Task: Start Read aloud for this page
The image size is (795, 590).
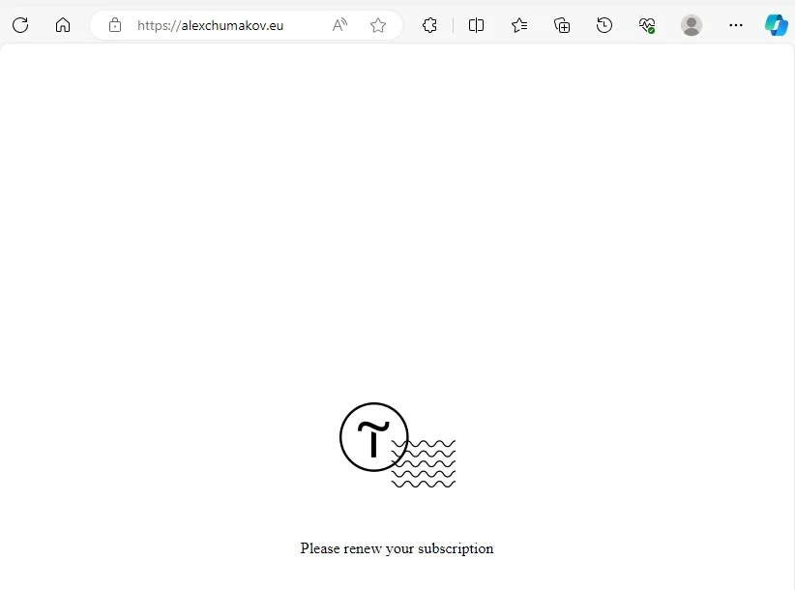Action: click(x=339, y=25)
